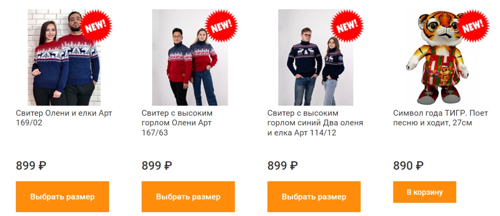Choose size for the Арт 114/12 sweater
This screenshot has width=500, height=216.
click(x=314, y=197)
